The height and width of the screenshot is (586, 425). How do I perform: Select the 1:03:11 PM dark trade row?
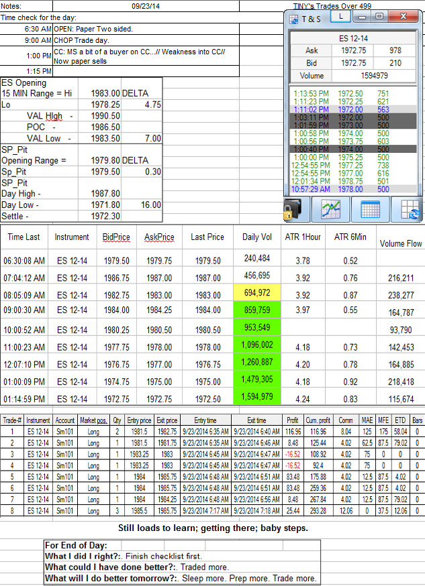[x=352, y=117]
